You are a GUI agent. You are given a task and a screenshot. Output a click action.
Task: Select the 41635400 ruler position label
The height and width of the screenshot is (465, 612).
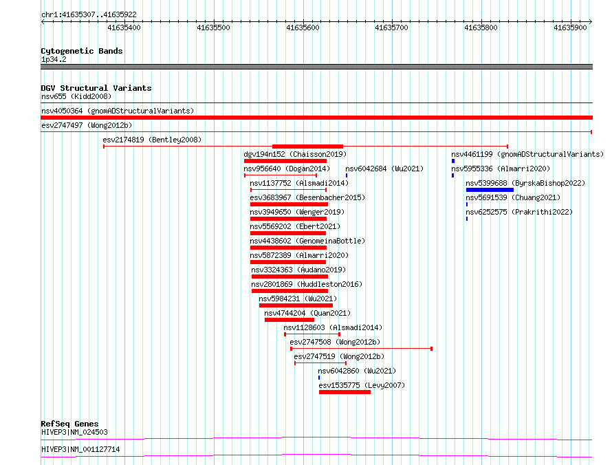pos(124,28)
